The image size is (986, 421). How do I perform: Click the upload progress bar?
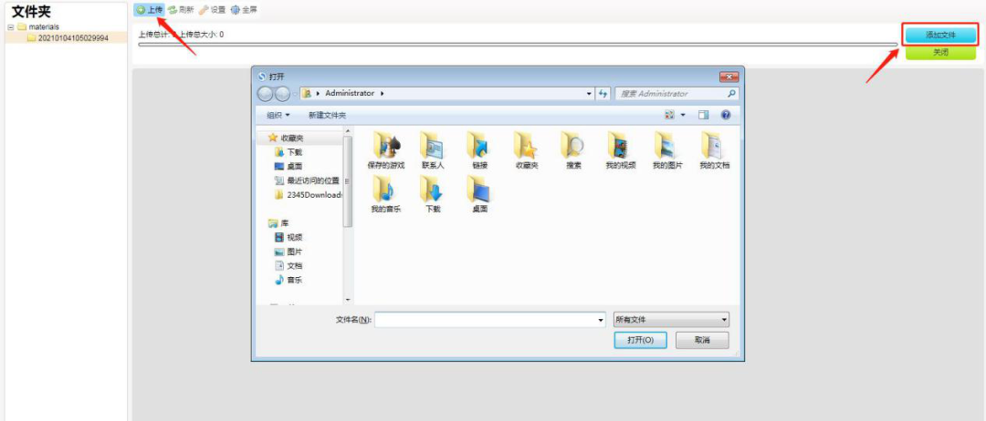pos(518,44)
